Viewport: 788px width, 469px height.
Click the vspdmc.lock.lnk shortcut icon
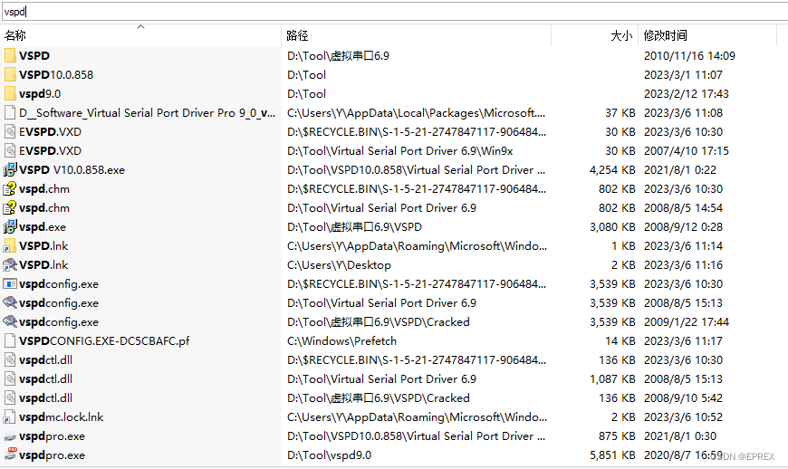tap(10, 417)
